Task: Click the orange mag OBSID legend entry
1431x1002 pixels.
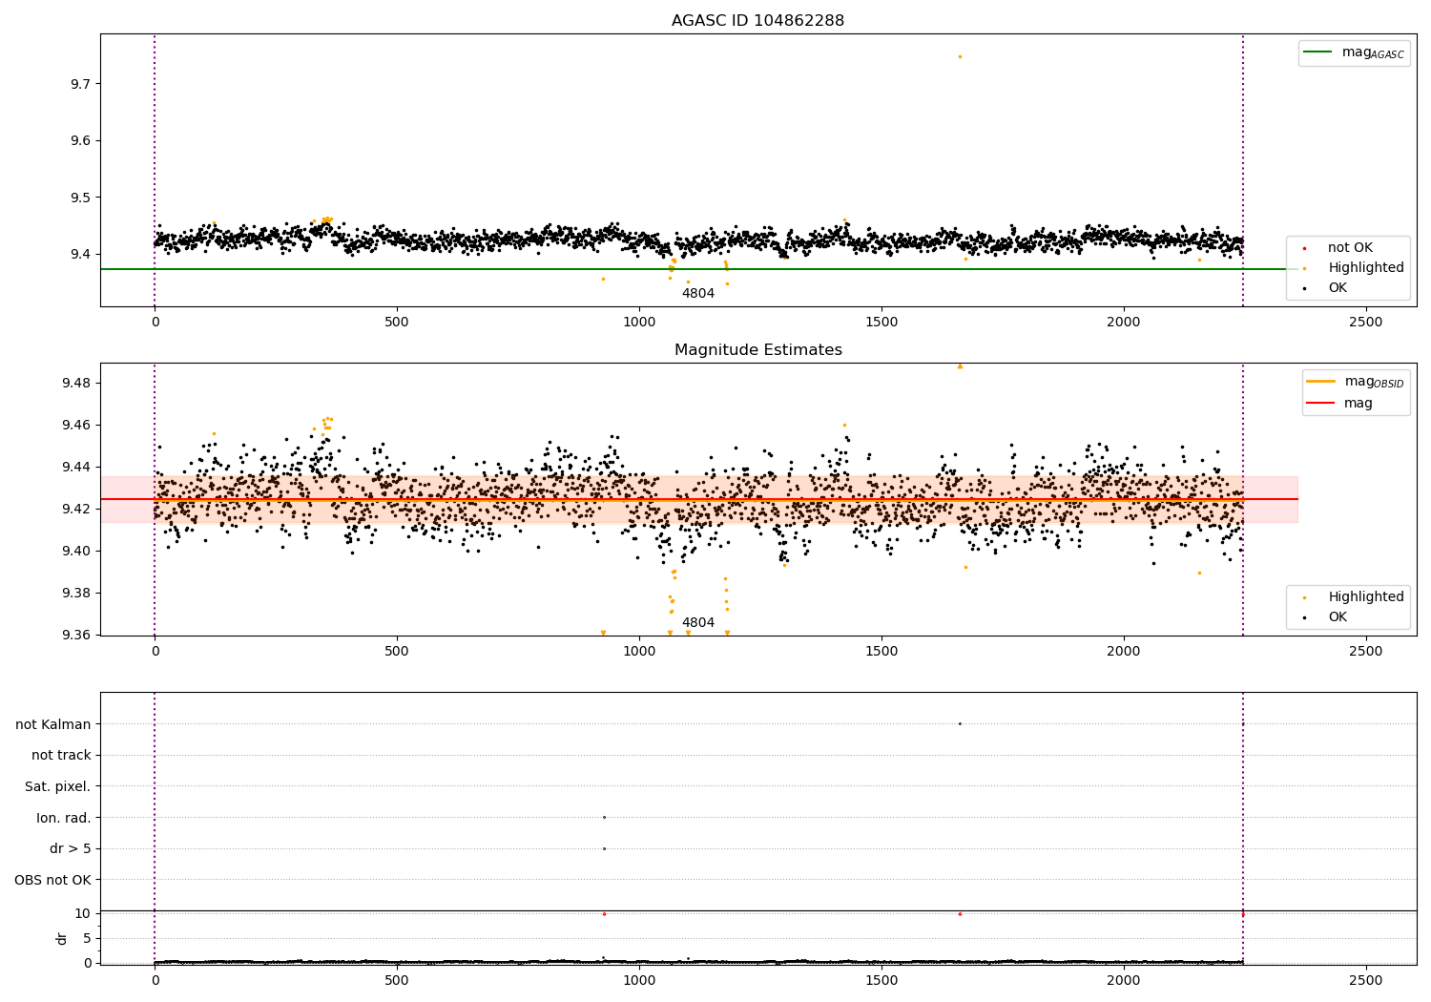Action: (x=1355, y=382)
